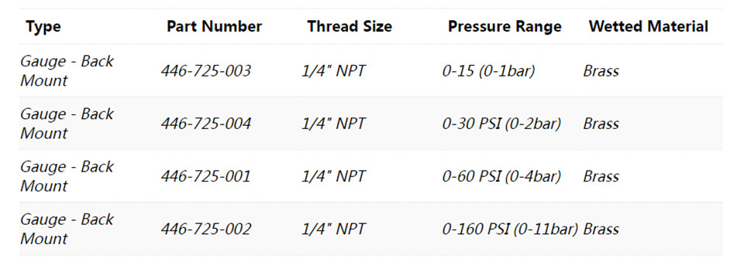Click the 0-160 PSI (0-11bar) cell
This screenshot has height=279, width=744.
[510, 230]
